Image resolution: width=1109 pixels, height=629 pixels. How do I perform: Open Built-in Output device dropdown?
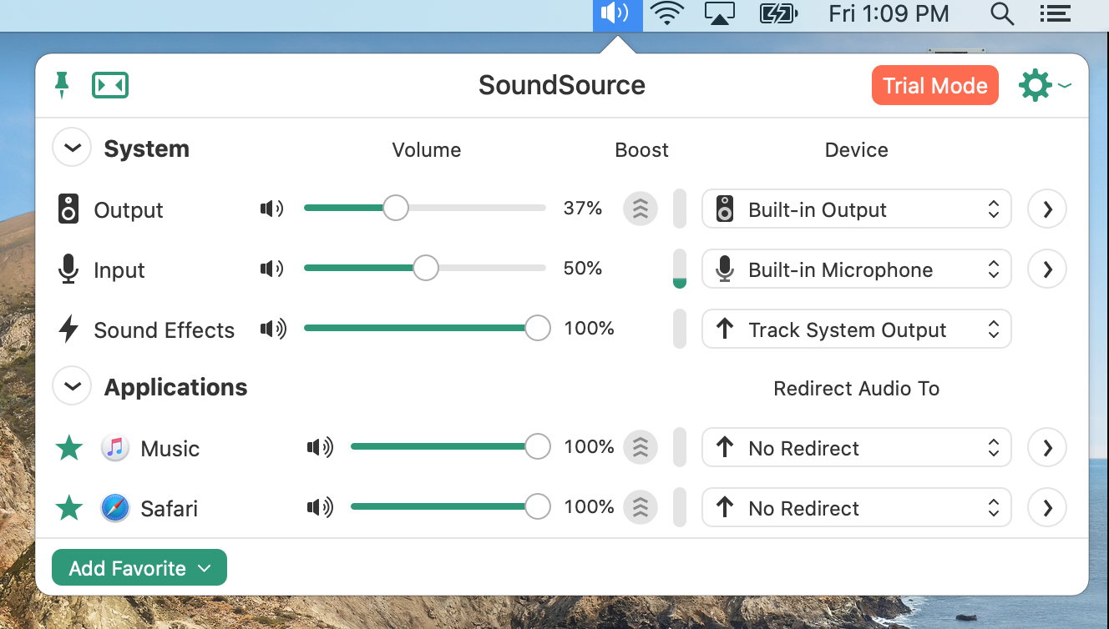(x=857, y=209)
